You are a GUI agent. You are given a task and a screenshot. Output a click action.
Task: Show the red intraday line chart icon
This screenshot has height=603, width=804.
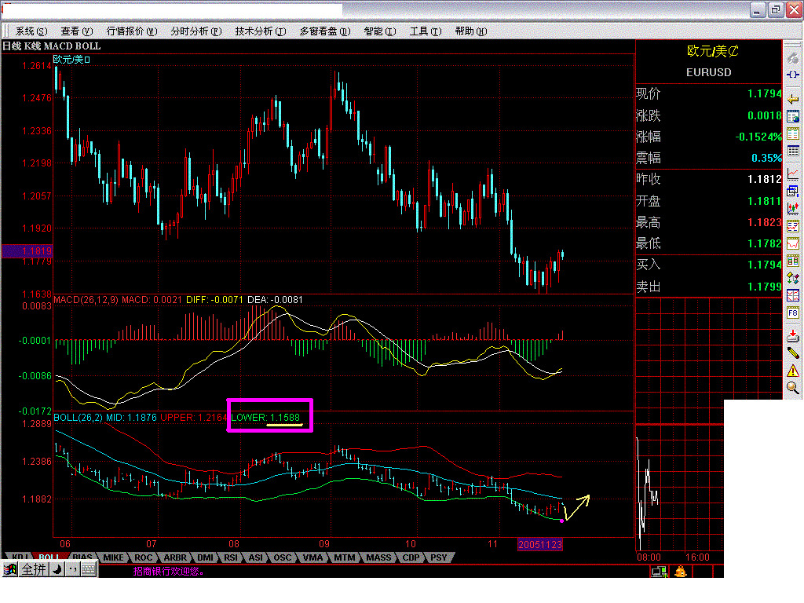point(793,174)
